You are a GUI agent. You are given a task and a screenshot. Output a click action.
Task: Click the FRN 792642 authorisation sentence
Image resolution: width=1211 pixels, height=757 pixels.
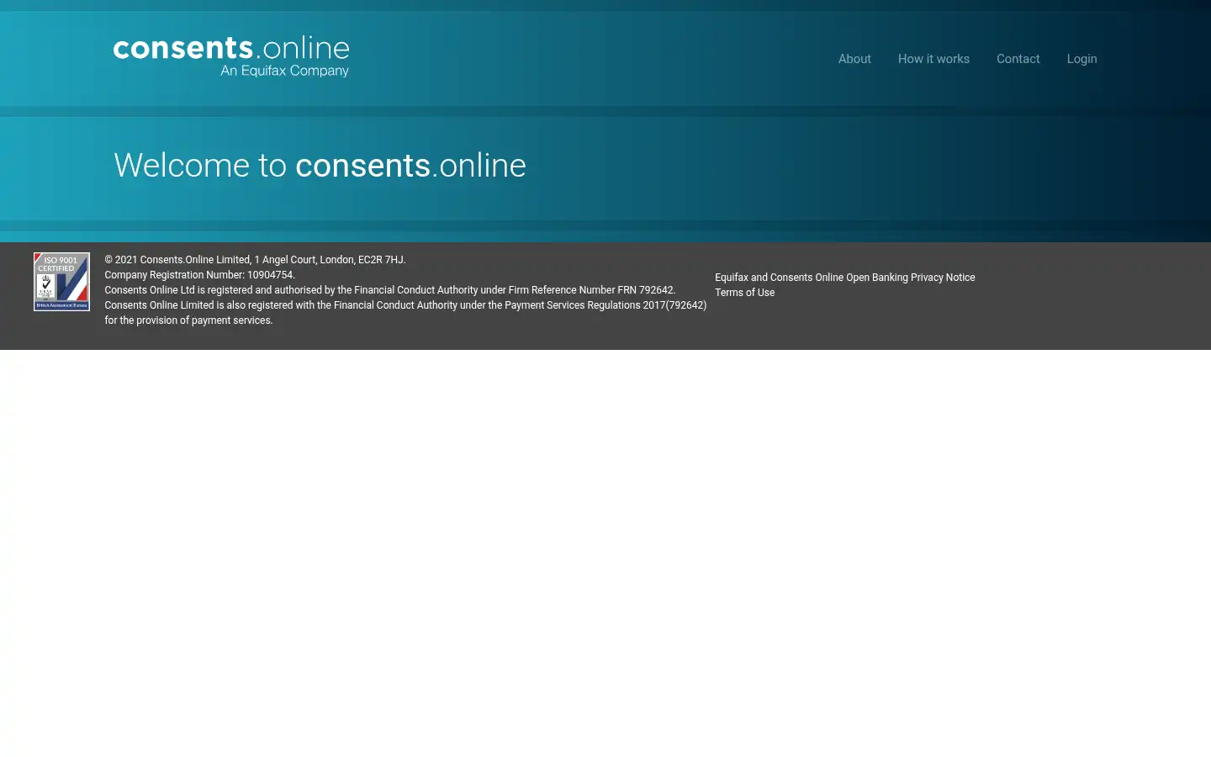point(389,290)
